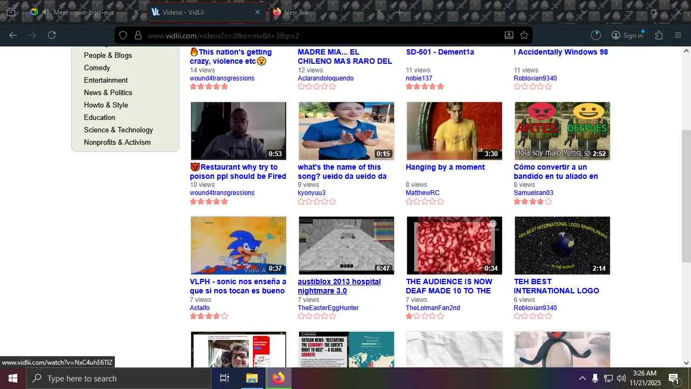This screenshot has height=389, width=691.
Task: Go back to the previous page
Action: pos(13,35)
